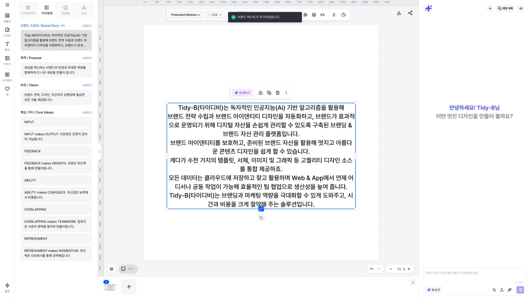This screenshot has width=530, height=298.
Task: Click 수정하기 for Core Values section
Action: tap(87, 113)
